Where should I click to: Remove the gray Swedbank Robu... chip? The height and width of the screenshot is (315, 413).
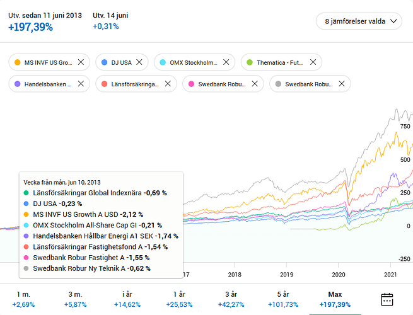(342, 84)
